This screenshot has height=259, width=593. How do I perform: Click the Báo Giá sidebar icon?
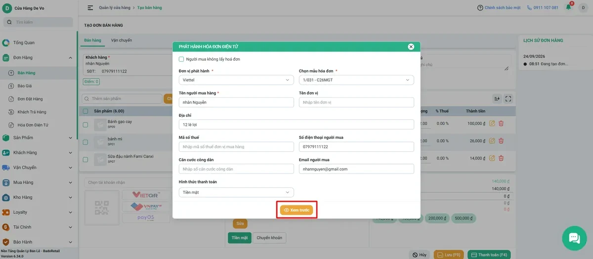[11, 86]
